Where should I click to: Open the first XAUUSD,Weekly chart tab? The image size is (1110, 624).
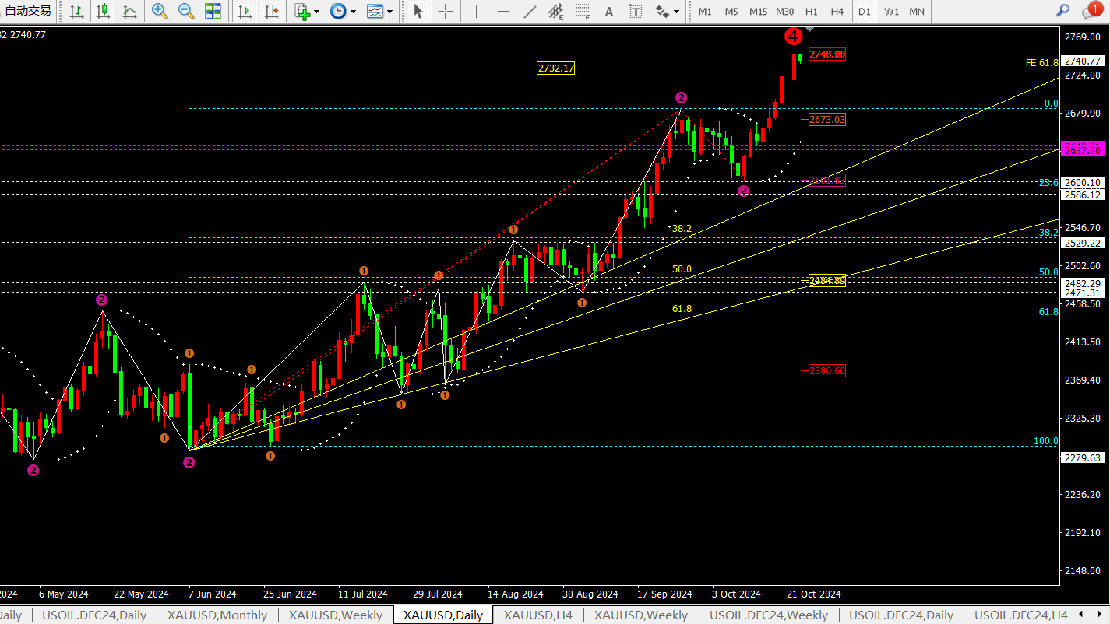tap(336, 615)
